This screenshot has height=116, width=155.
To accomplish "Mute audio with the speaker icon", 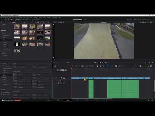I will tap(140, 66).
